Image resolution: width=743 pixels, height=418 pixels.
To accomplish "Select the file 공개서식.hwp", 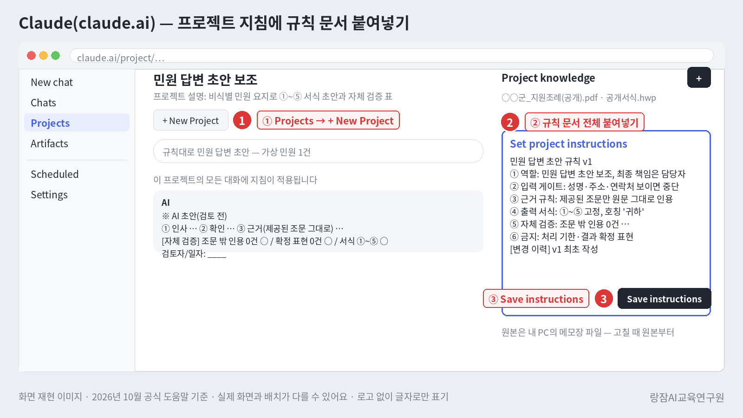I will click(631, 98).
